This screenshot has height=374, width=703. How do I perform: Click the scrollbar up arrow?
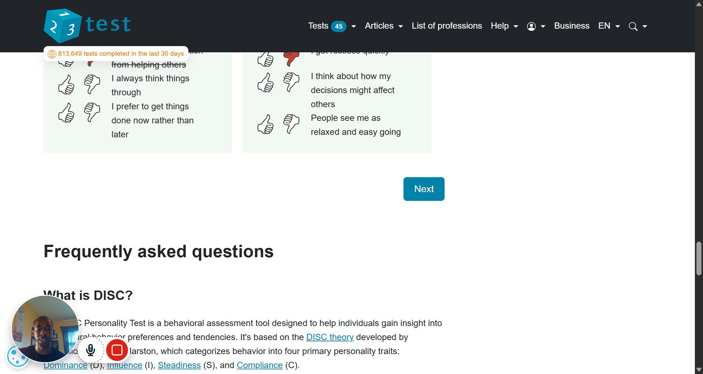699,4
